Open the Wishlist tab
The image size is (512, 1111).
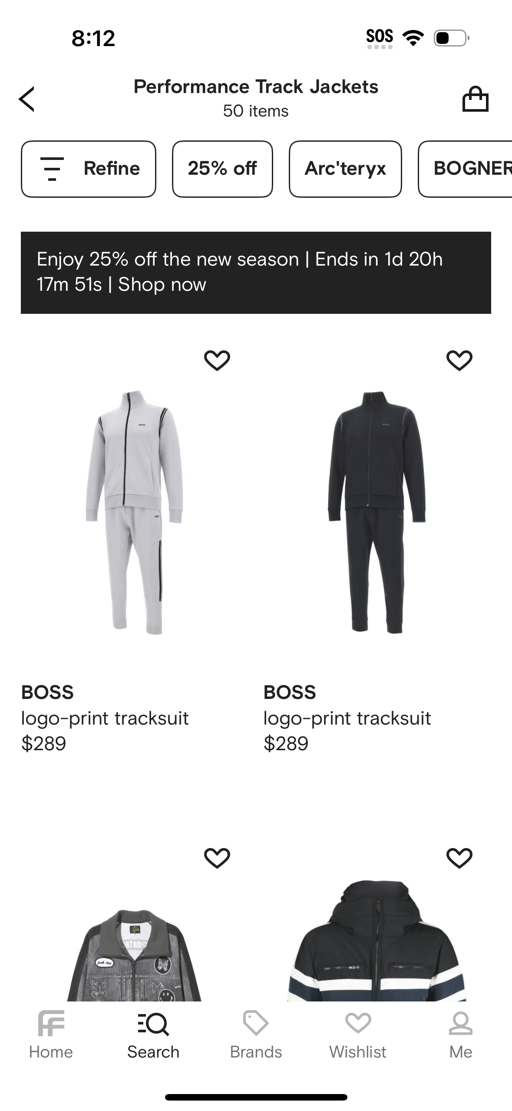click(358, 1034)
